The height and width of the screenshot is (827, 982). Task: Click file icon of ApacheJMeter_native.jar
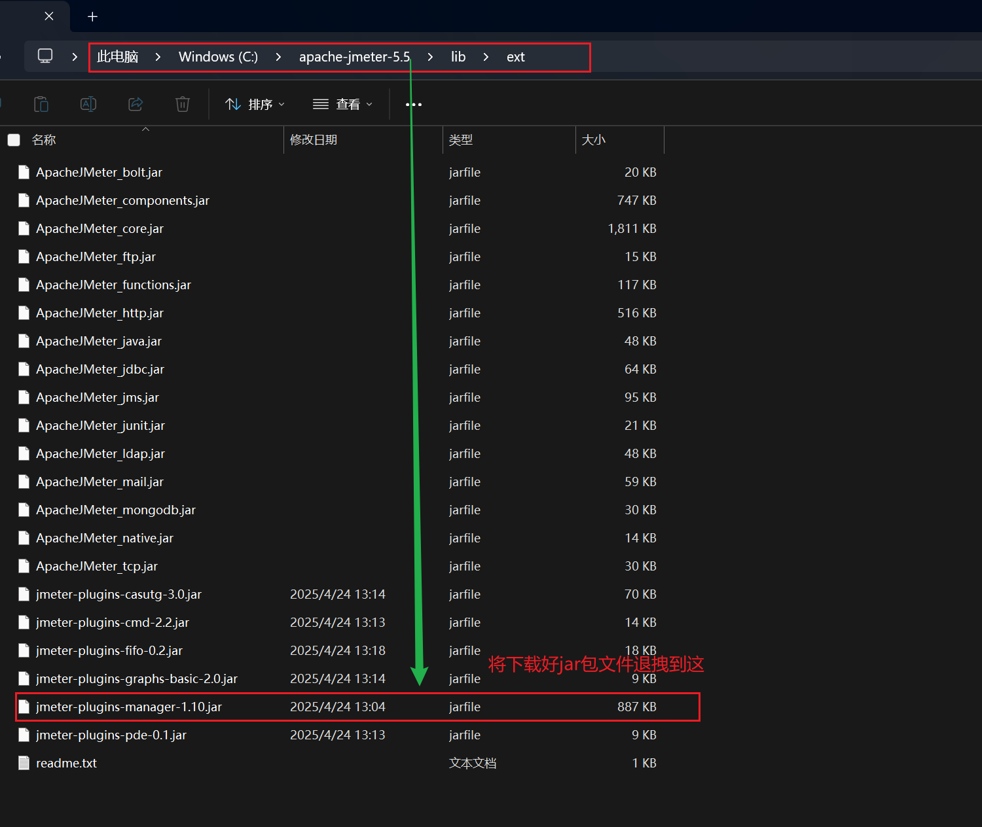point(24,538)
